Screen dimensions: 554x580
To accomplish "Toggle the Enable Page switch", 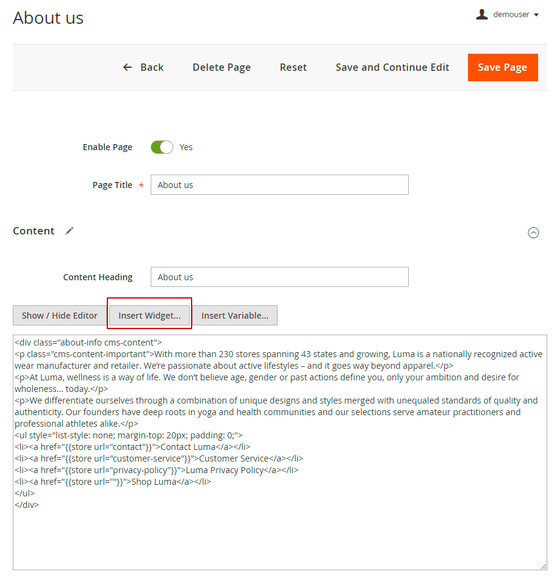I will tap(162, 147).
